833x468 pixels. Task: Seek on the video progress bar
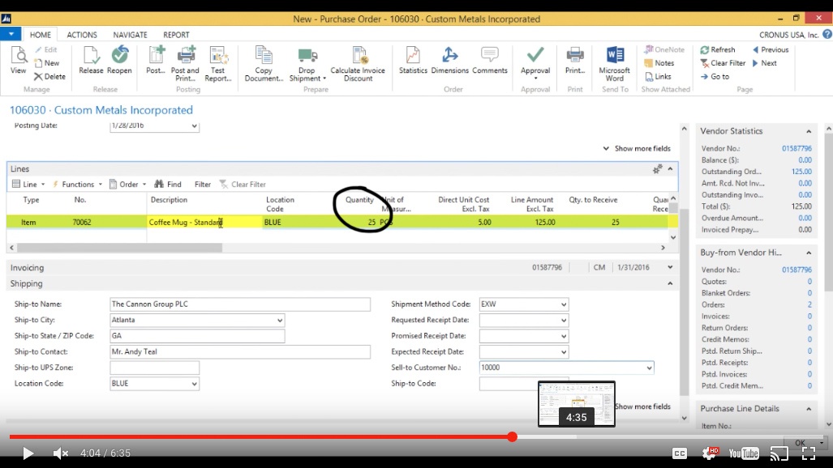[x=417, y=436]
